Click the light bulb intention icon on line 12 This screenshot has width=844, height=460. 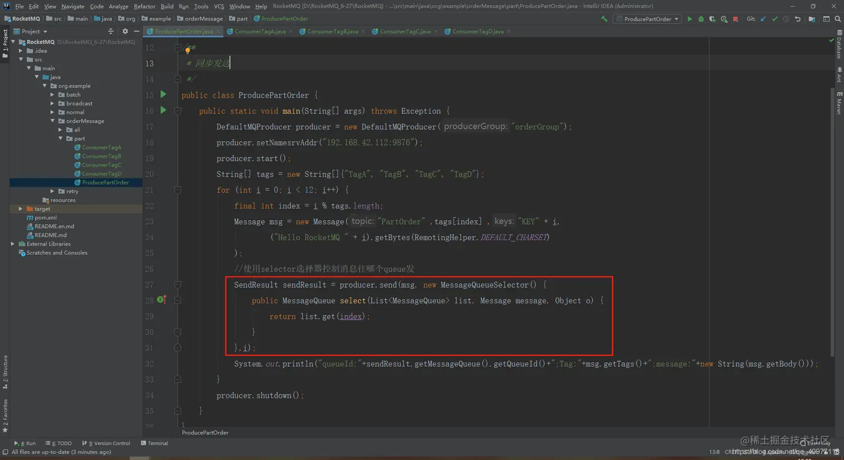point(188,50)
